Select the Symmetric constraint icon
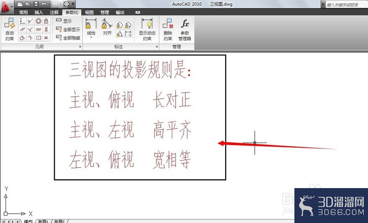 point(39,37)
